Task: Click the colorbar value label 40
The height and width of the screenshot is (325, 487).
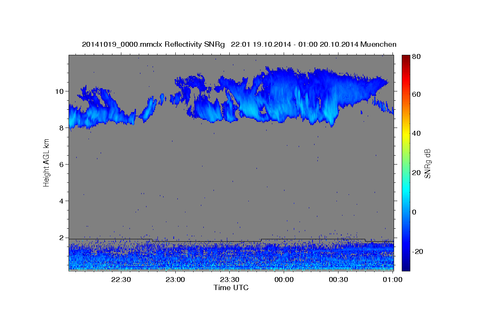Action: 417,133
